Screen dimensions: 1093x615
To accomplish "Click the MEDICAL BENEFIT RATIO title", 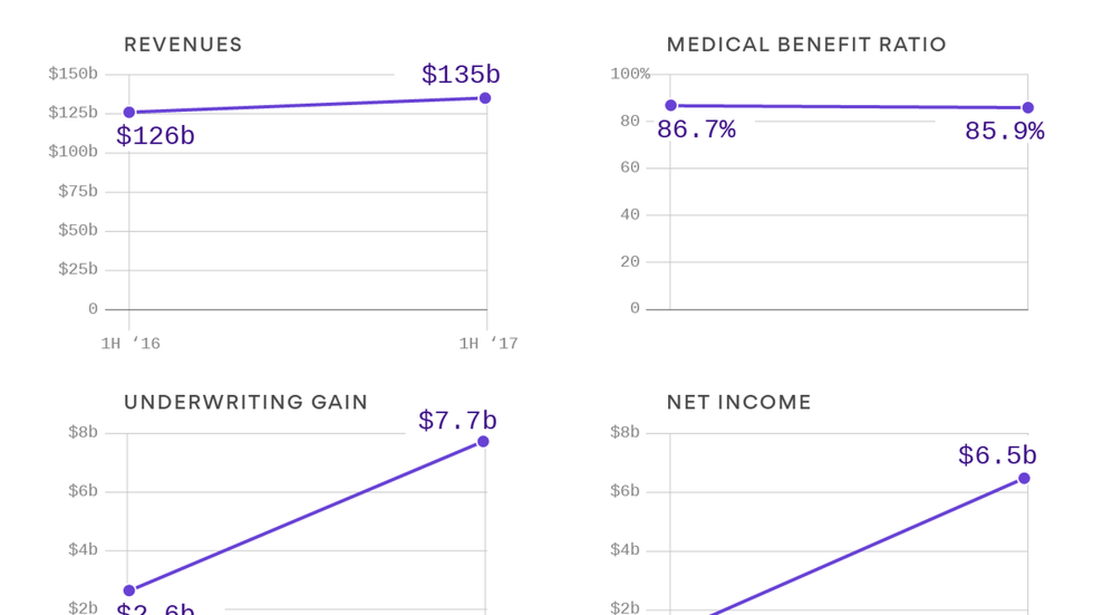I will click(x=806, y=45).
